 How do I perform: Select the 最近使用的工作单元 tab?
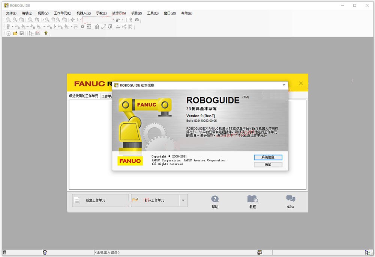point(84,96)
